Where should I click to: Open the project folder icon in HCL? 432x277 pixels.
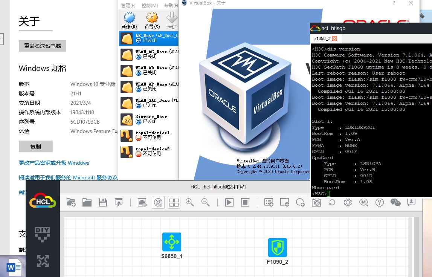coord(87,202)
